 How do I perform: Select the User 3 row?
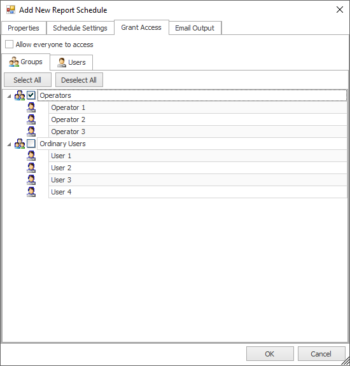[x=198, y=180]
